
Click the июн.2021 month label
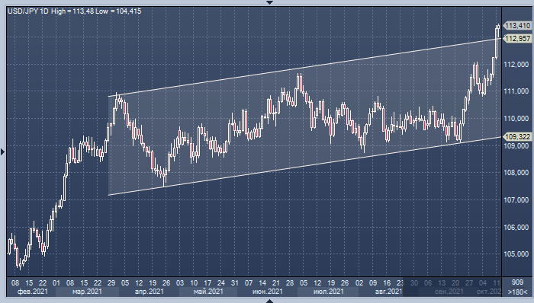click(268, 292)
